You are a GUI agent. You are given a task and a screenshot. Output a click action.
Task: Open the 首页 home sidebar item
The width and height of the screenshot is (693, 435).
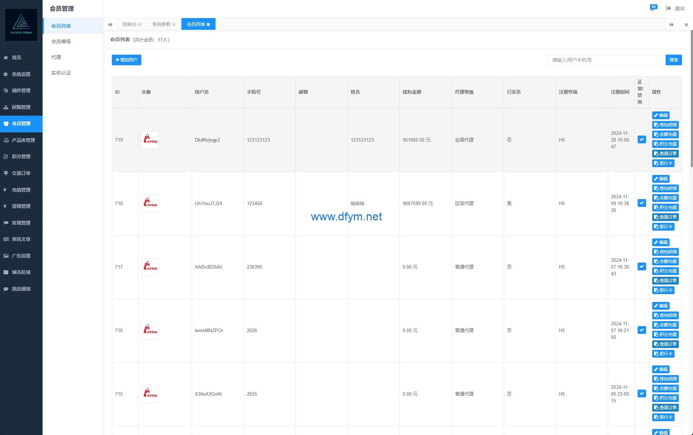[x=21, y=57]
